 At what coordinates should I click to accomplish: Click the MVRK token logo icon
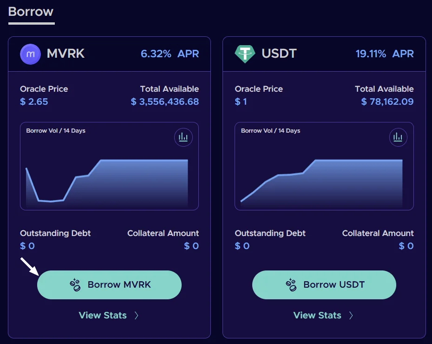pos(30,54)
